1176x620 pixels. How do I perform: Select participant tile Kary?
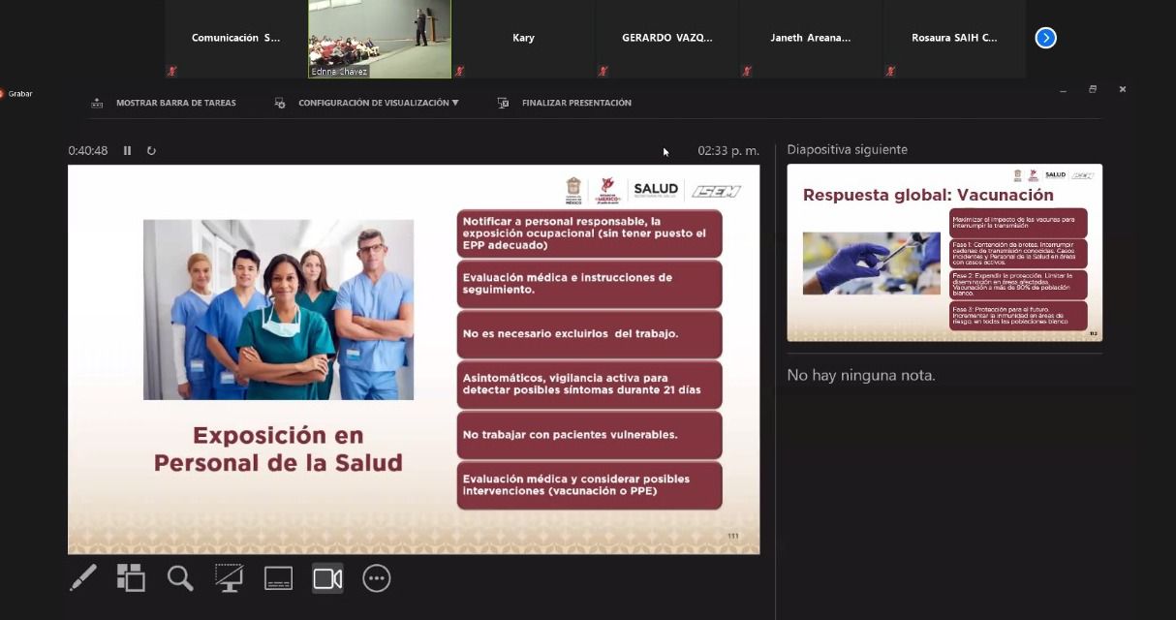[523, 38]
